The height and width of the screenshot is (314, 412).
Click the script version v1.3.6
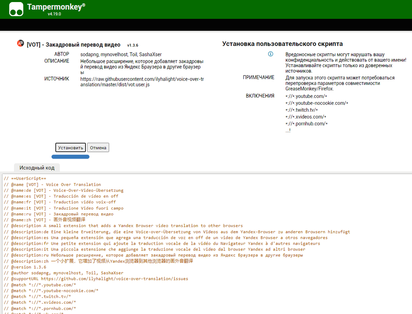(x=133, y=45)
